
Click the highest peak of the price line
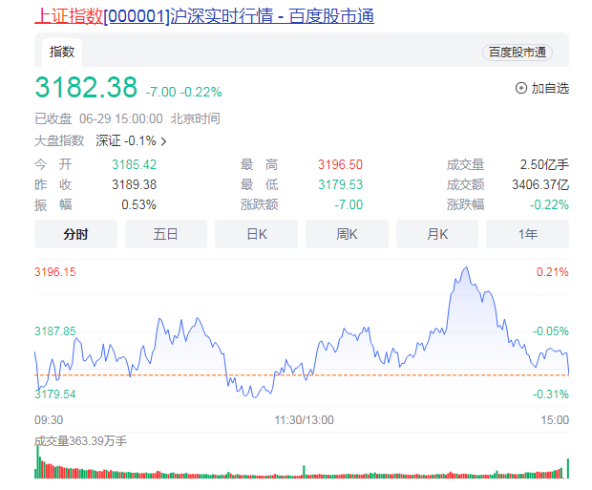click(465, 268)
